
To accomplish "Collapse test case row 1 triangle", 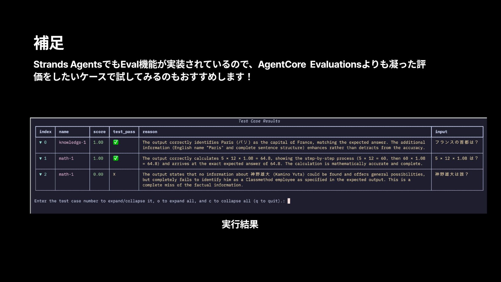I will click(x=40, y=158).
